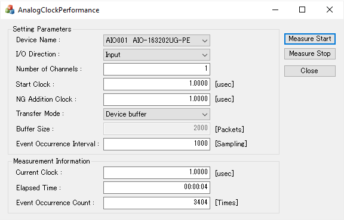The image size is (344, 220).
Task: Click the Current Clock readout field
Action: tap(156, 172)
